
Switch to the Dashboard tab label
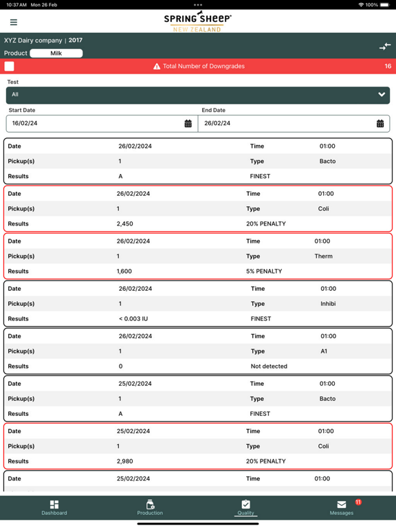coord(54,513)
